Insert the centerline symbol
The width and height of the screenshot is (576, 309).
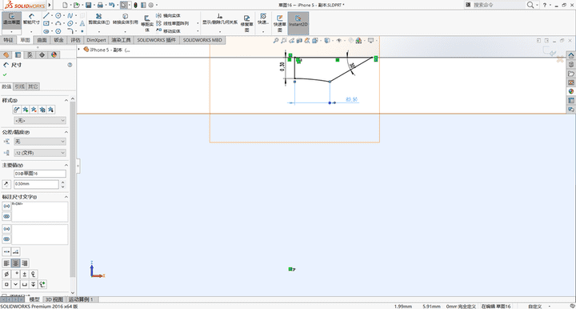pyautogui.click(x=34, y=274)
